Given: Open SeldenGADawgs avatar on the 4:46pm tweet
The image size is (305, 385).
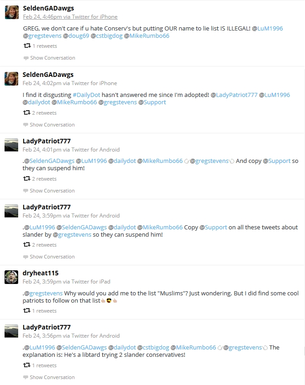Looking at the screenshot, I should (12, 12).
